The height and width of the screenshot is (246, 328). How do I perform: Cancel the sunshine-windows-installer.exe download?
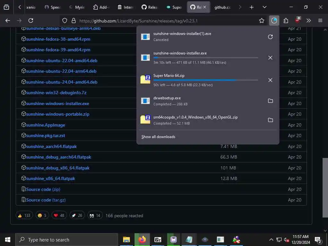click(x=270, y=58)
